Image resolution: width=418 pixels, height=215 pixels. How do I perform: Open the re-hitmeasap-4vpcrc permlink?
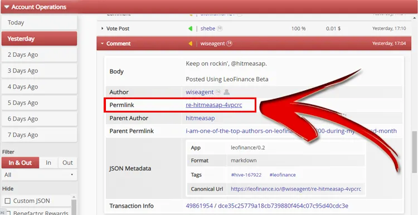214,105
